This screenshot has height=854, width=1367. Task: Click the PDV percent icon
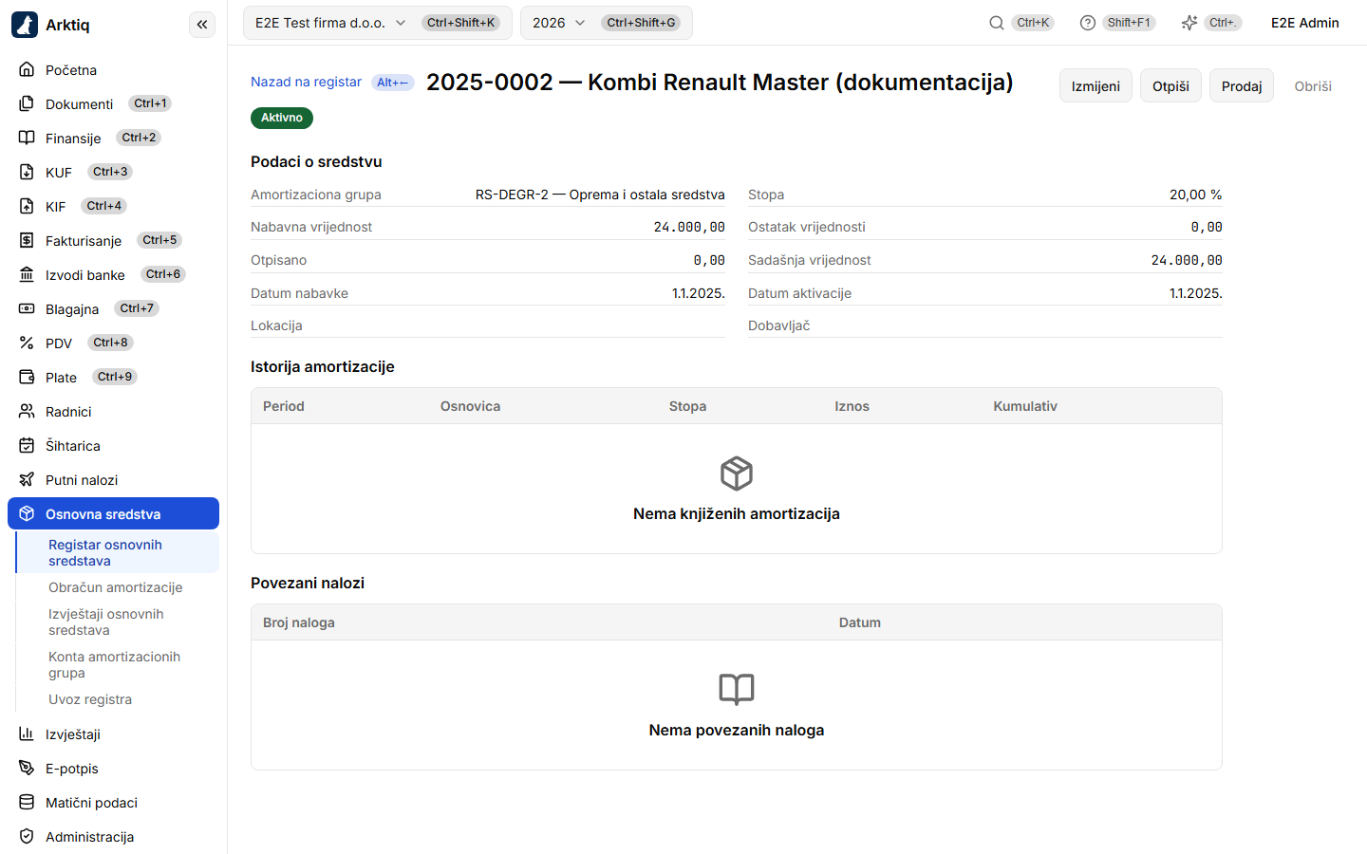(x=27, y=343)
